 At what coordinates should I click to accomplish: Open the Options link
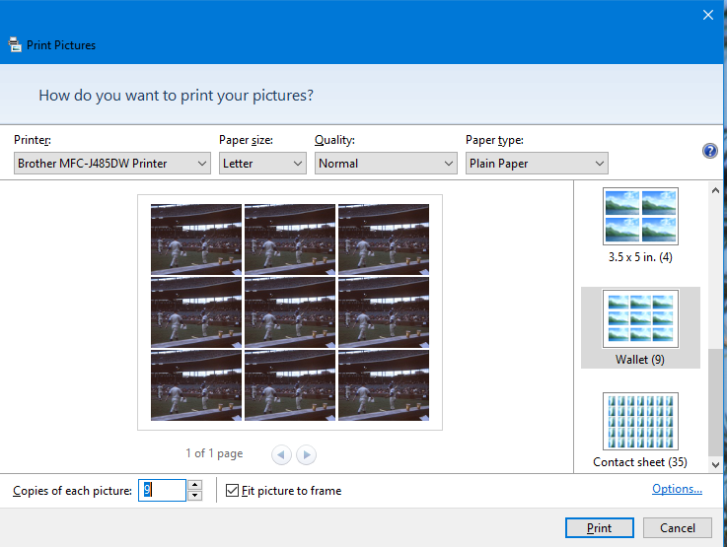click(677, 489)
